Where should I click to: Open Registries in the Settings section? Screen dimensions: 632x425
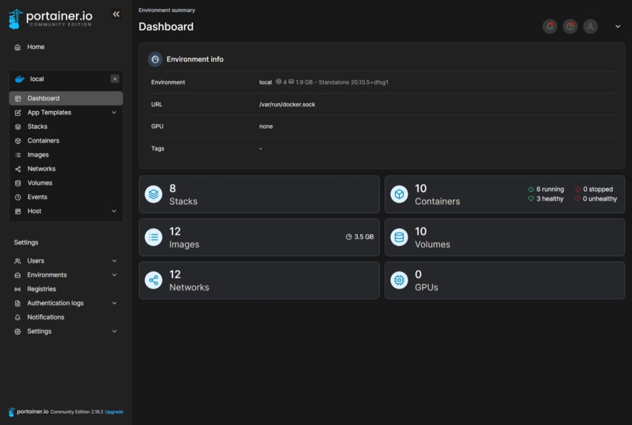(41, 289)
